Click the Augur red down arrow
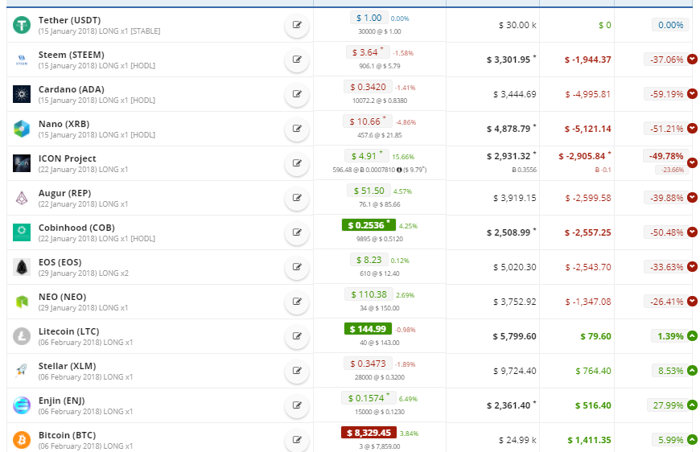Image resolution: width=700 pixels, height=452 pixels. tap(692, 197)
